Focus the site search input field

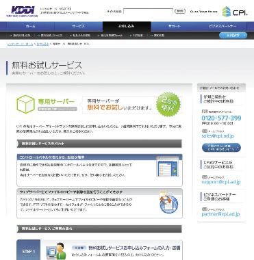[148, 11]
